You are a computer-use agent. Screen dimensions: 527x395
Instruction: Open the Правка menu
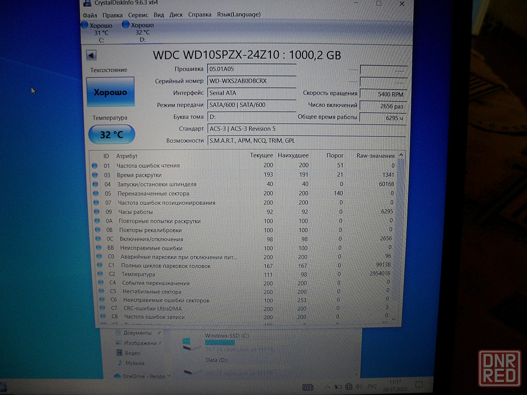pos(112,15)
